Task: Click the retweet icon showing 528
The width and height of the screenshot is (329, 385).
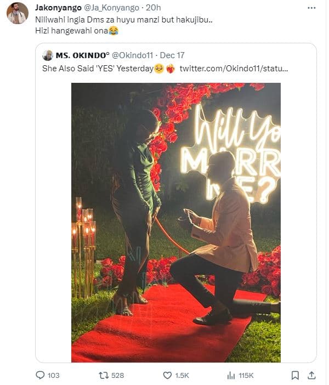Action: coord(103,375)
